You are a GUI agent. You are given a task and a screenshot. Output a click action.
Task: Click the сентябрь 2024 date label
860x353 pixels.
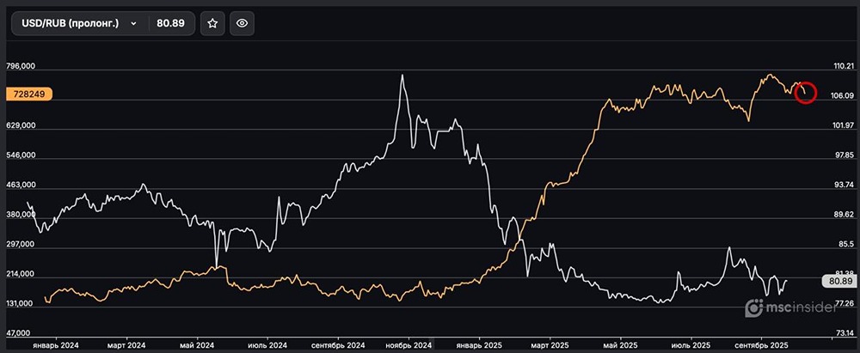coord(338,346)
